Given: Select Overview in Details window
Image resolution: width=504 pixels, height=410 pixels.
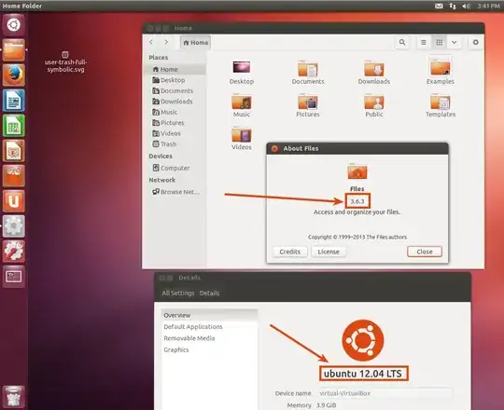Looking at the screenshot, I should click(x=210, y=315).
